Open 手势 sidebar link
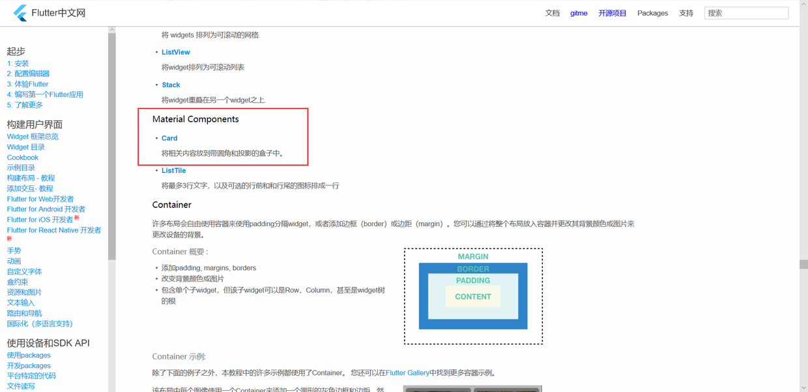The image size is (808, 392). click(x=14, y=250)
